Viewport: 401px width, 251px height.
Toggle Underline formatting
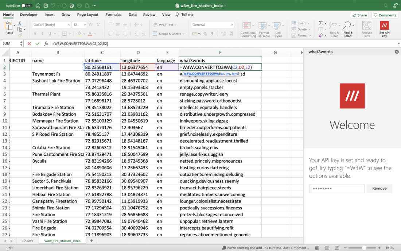[x=50, y=34]
